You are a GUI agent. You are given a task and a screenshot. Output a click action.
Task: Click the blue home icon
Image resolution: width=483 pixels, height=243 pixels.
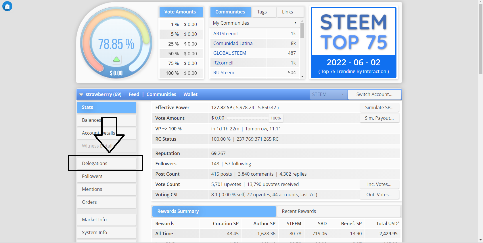(7, 6)
